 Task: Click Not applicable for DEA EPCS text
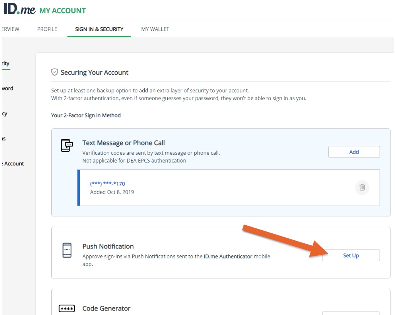point(134,161)
